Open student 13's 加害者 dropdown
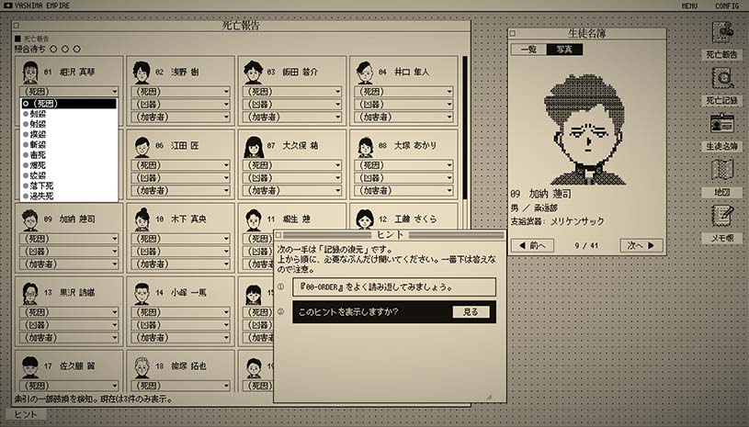This screenshot has width=749, height=427. 69,338
